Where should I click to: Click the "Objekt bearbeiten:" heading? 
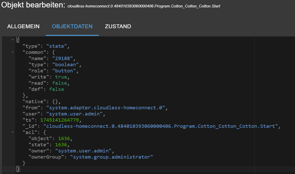[x=33, y=5]
